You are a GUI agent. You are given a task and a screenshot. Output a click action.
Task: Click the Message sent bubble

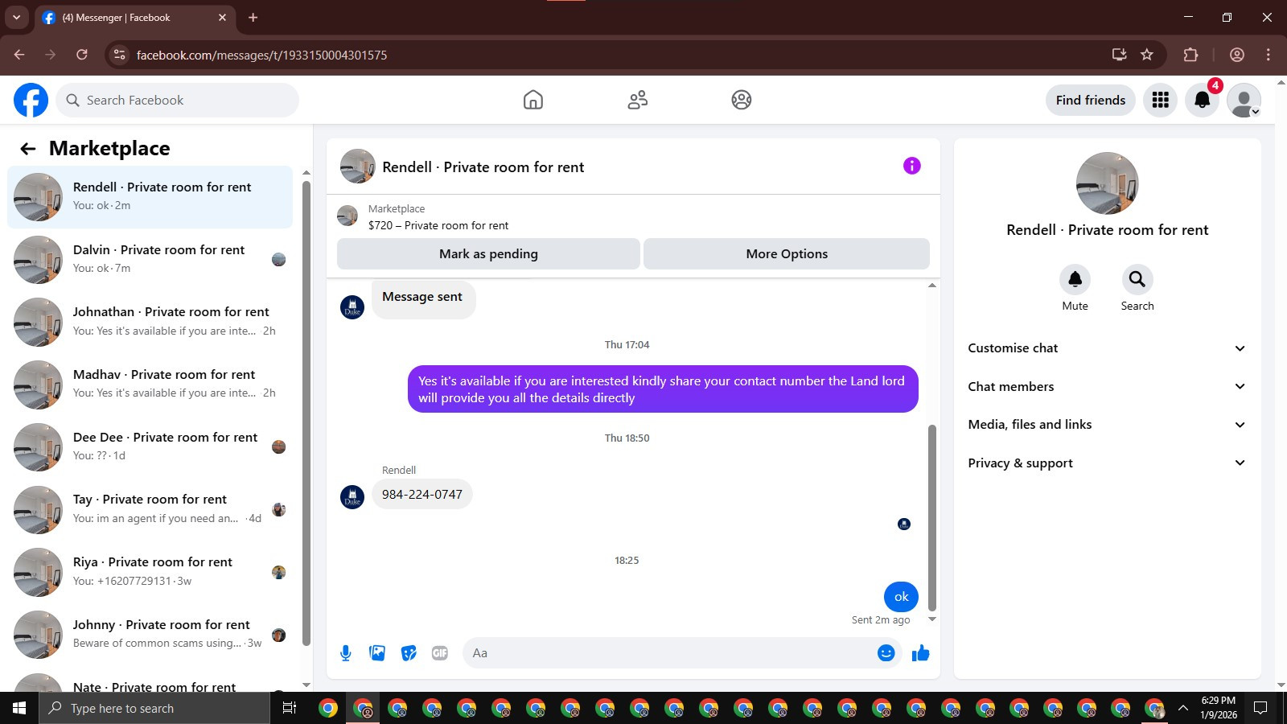423,298
